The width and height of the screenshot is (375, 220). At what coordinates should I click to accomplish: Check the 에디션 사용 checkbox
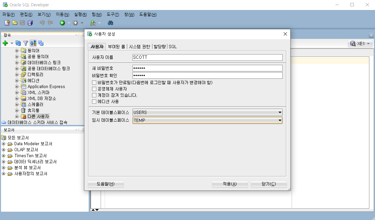click(94, 101)
